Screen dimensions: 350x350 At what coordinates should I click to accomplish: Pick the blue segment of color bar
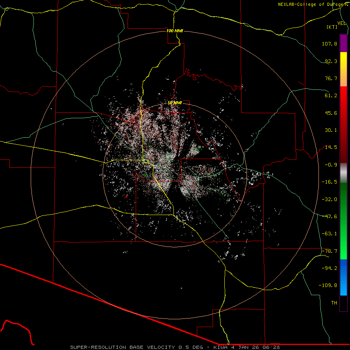(x=343, y=277)
